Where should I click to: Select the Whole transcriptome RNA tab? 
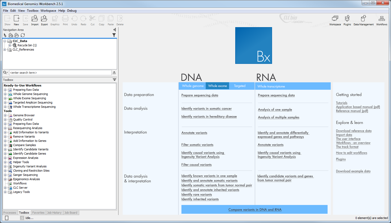click(271, 86)
